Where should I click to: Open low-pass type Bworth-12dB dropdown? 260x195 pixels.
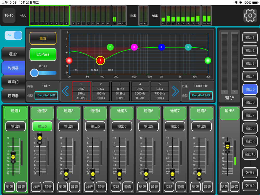tap(201, 95)
